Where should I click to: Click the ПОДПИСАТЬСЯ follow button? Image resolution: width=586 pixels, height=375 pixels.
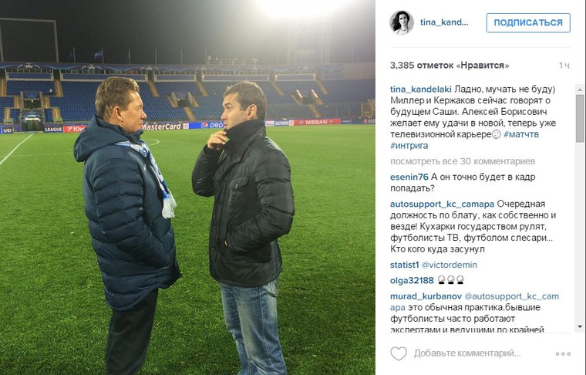click(528, 23)
